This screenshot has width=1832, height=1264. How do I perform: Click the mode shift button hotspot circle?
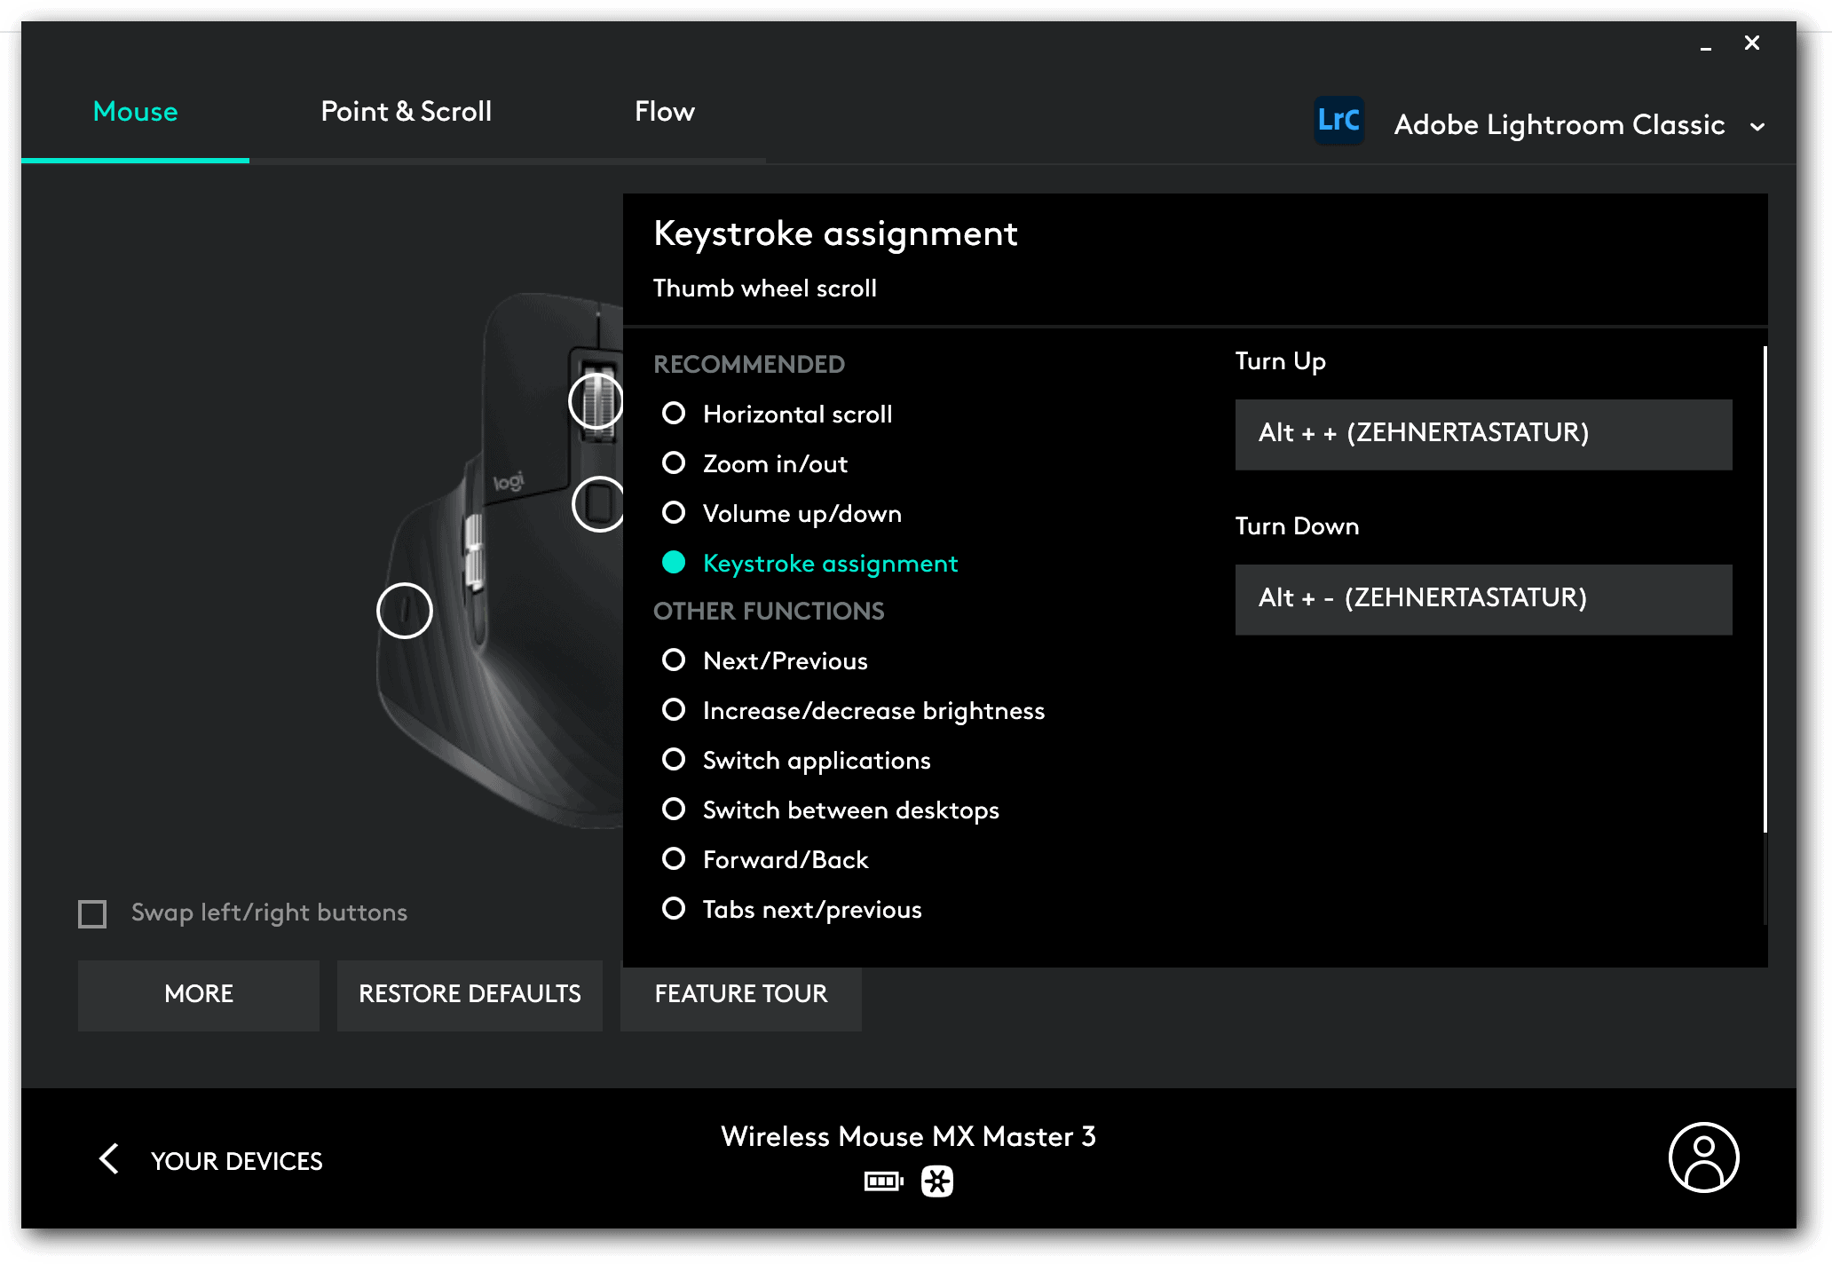click(599, 504)
